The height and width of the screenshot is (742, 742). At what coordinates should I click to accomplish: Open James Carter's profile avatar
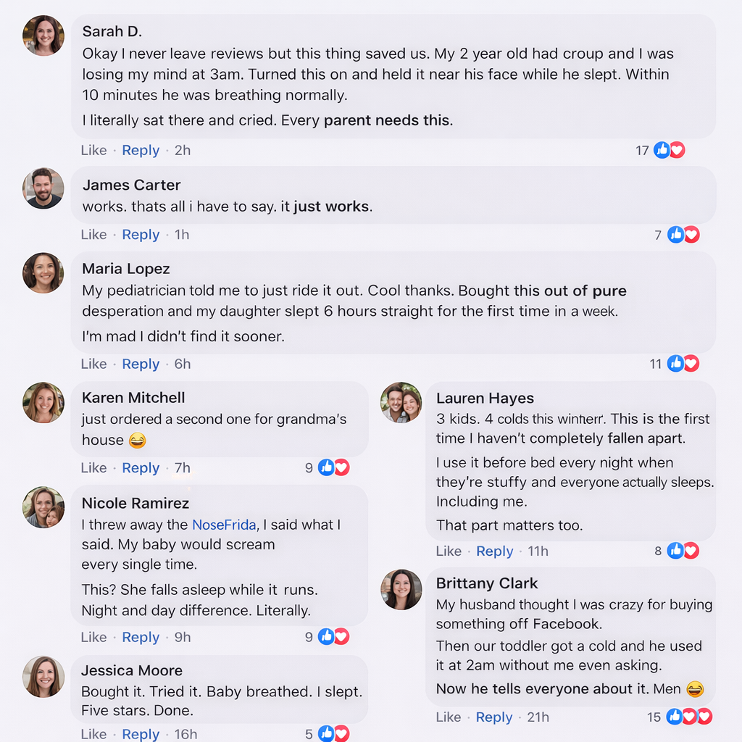point(43,188)
